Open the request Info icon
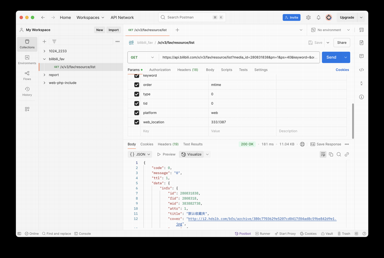 tap(361, 97)
